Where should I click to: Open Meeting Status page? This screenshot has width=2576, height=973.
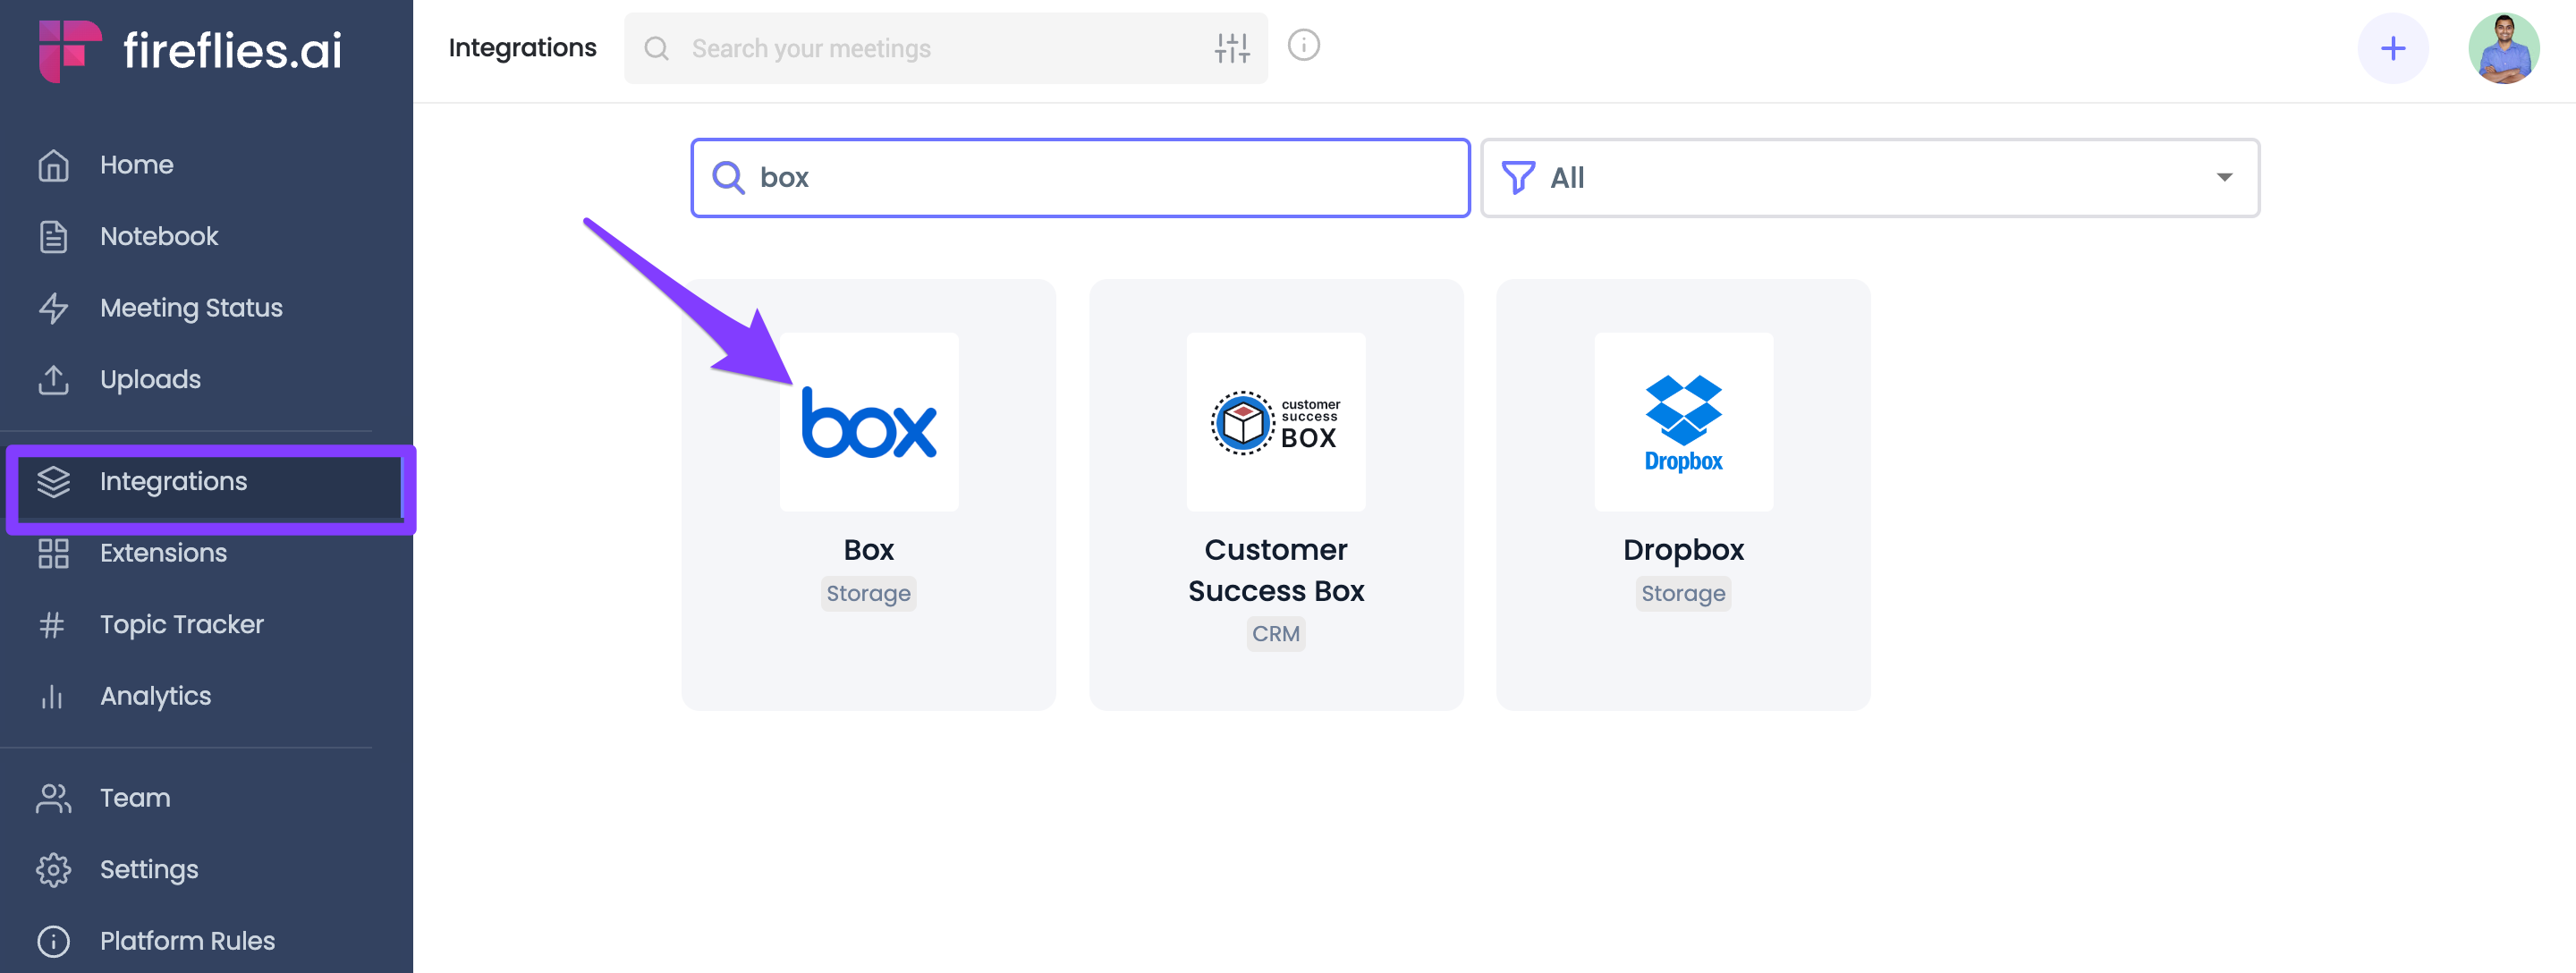click(191, 308)
